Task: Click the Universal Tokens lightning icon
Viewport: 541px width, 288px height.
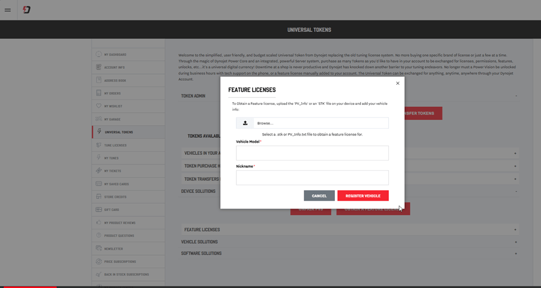Action: click(99, 131)
